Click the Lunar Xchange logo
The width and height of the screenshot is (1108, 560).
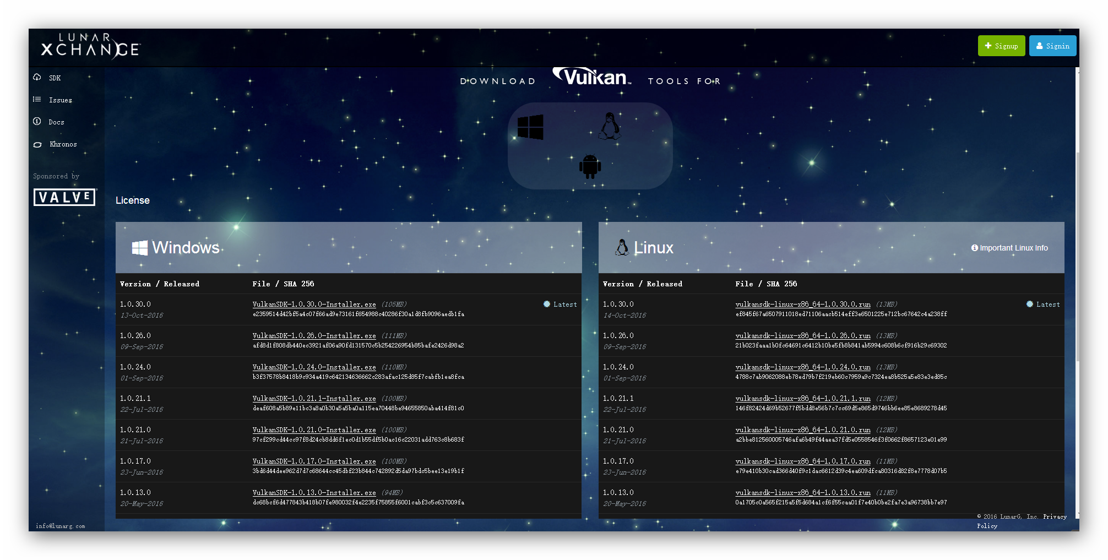tap(91, 47)
